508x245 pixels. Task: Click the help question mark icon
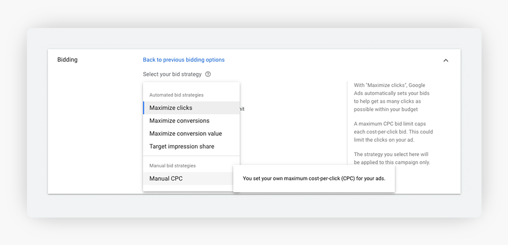208,74
